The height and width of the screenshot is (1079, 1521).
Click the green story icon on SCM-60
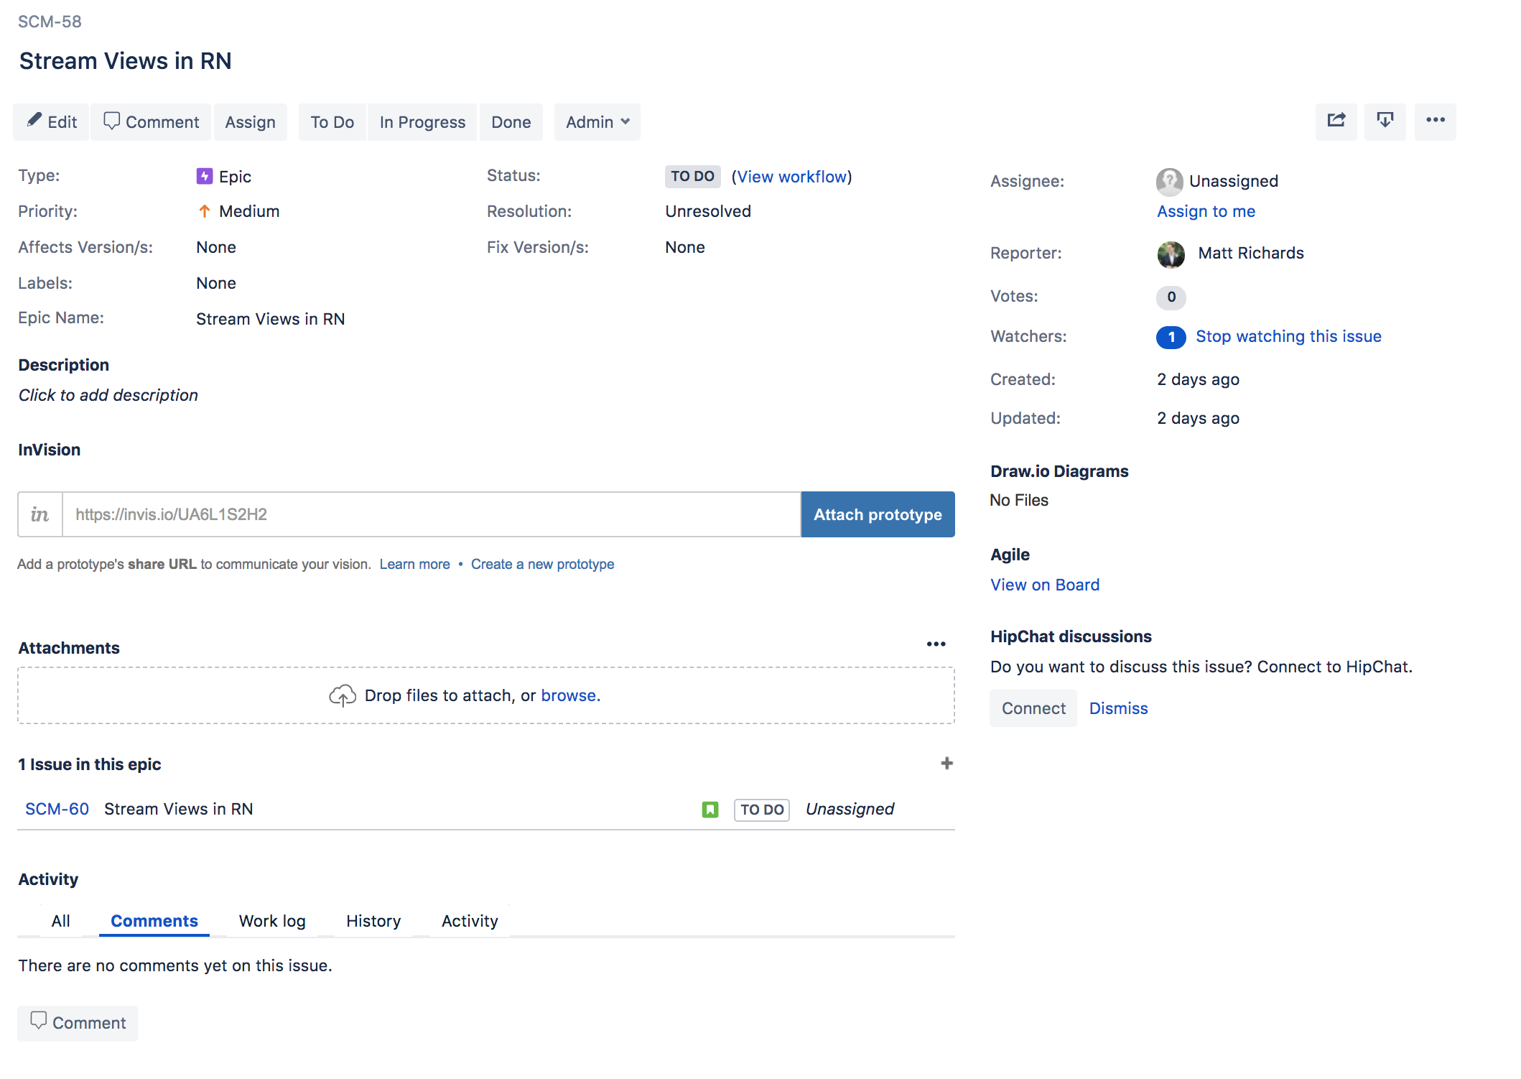pyautogui.click(x=710, y=810)
